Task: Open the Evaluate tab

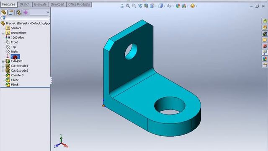Action: point(40,5)
